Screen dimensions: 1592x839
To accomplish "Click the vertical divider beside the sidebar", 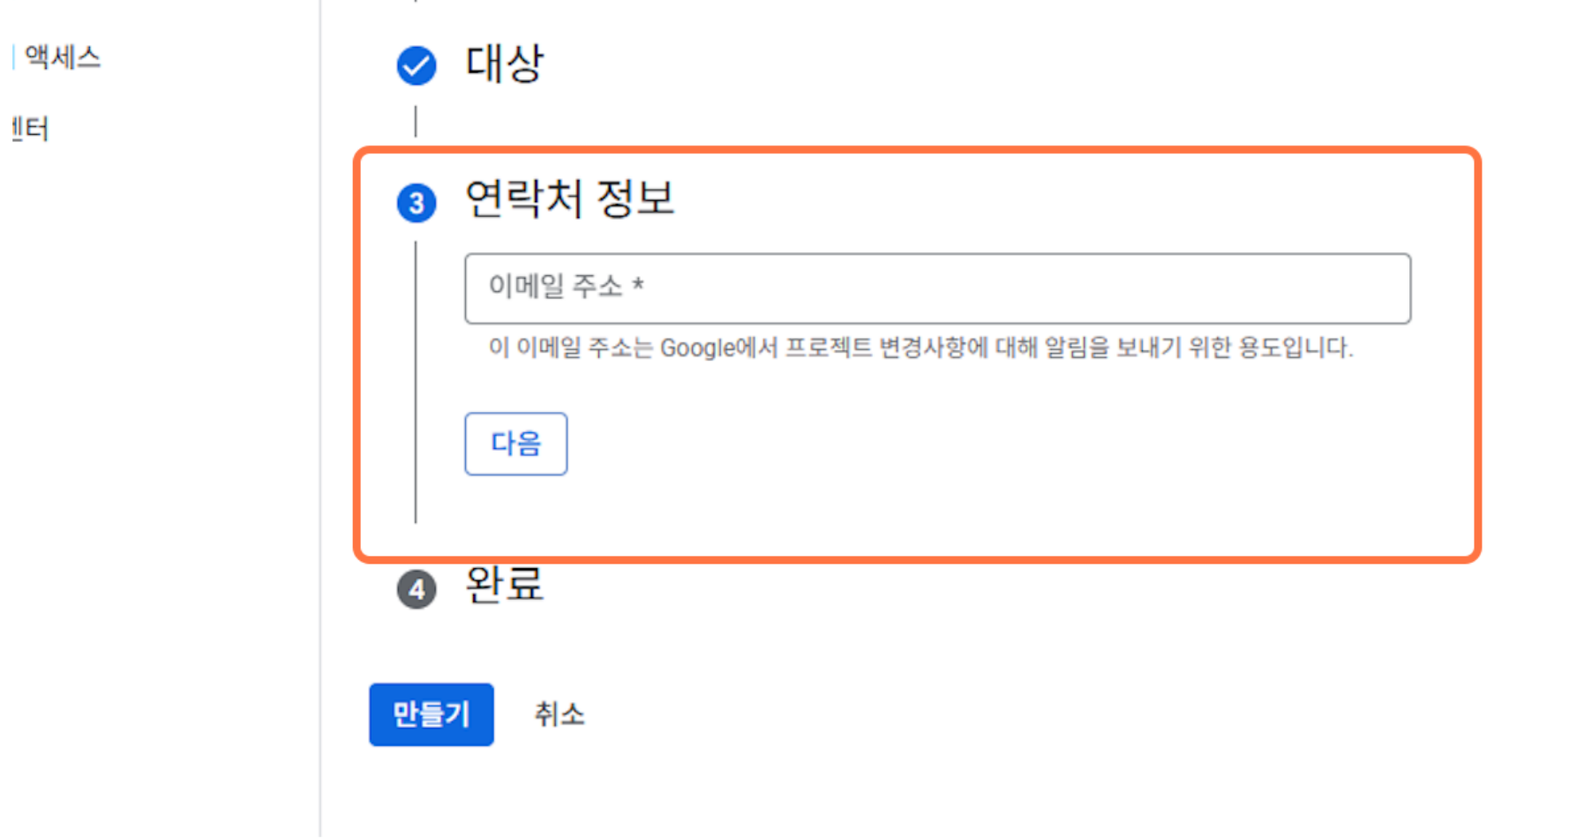I will [x=320, y=419].
